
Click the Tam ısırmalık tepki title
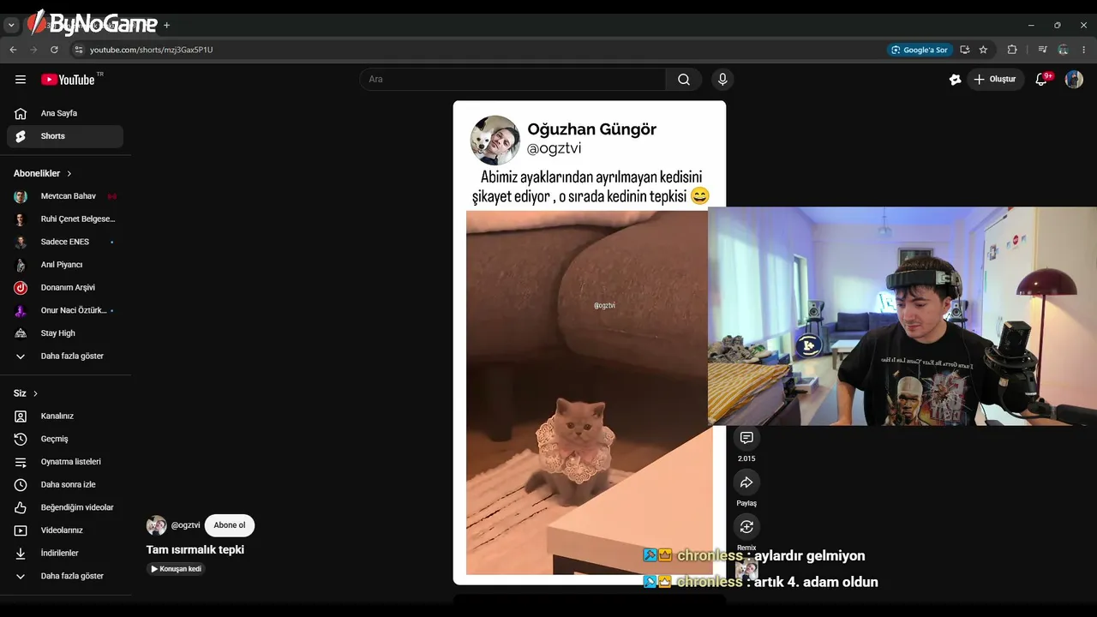(x=195, y=550)
